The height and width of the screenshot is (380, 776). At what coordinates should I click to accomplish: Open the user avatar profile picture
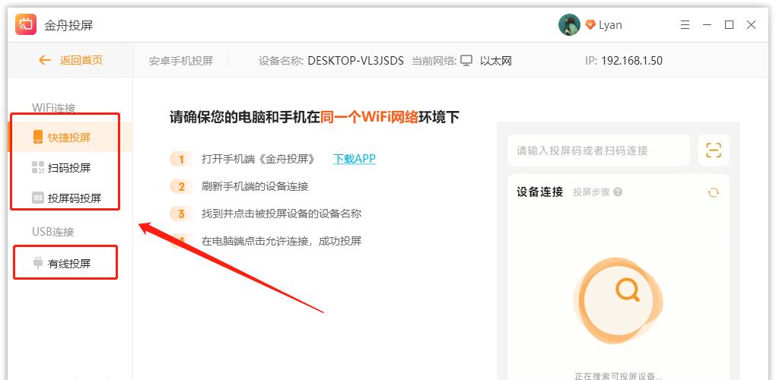click(x=569, y=25)
